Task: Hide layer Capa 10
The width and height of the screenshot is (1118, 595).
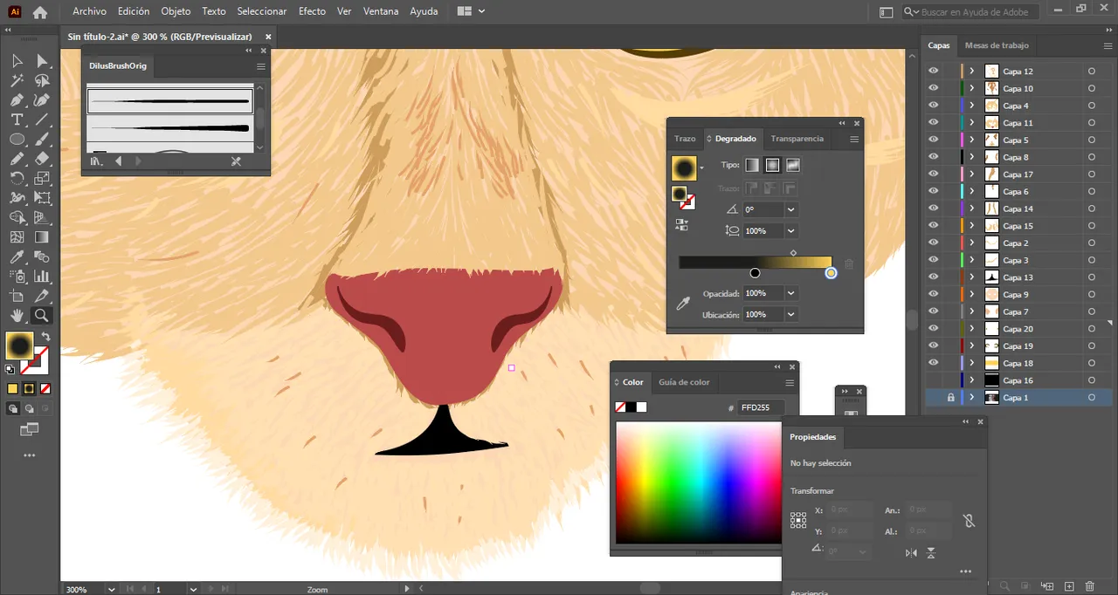Action: 934,88
